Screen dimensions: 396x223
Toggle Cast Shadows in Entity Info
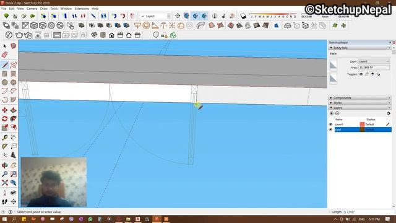coord(372,74)
